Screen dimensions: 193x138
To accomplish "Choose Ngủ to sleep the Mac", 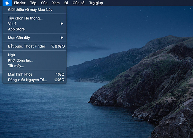I will pos(34,55).
